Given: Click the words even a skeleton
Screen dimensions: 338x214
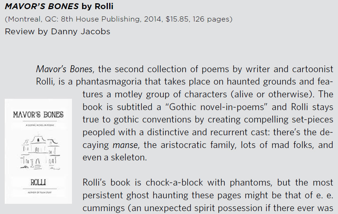Looking at the screenshot, I should click(115, 157).
